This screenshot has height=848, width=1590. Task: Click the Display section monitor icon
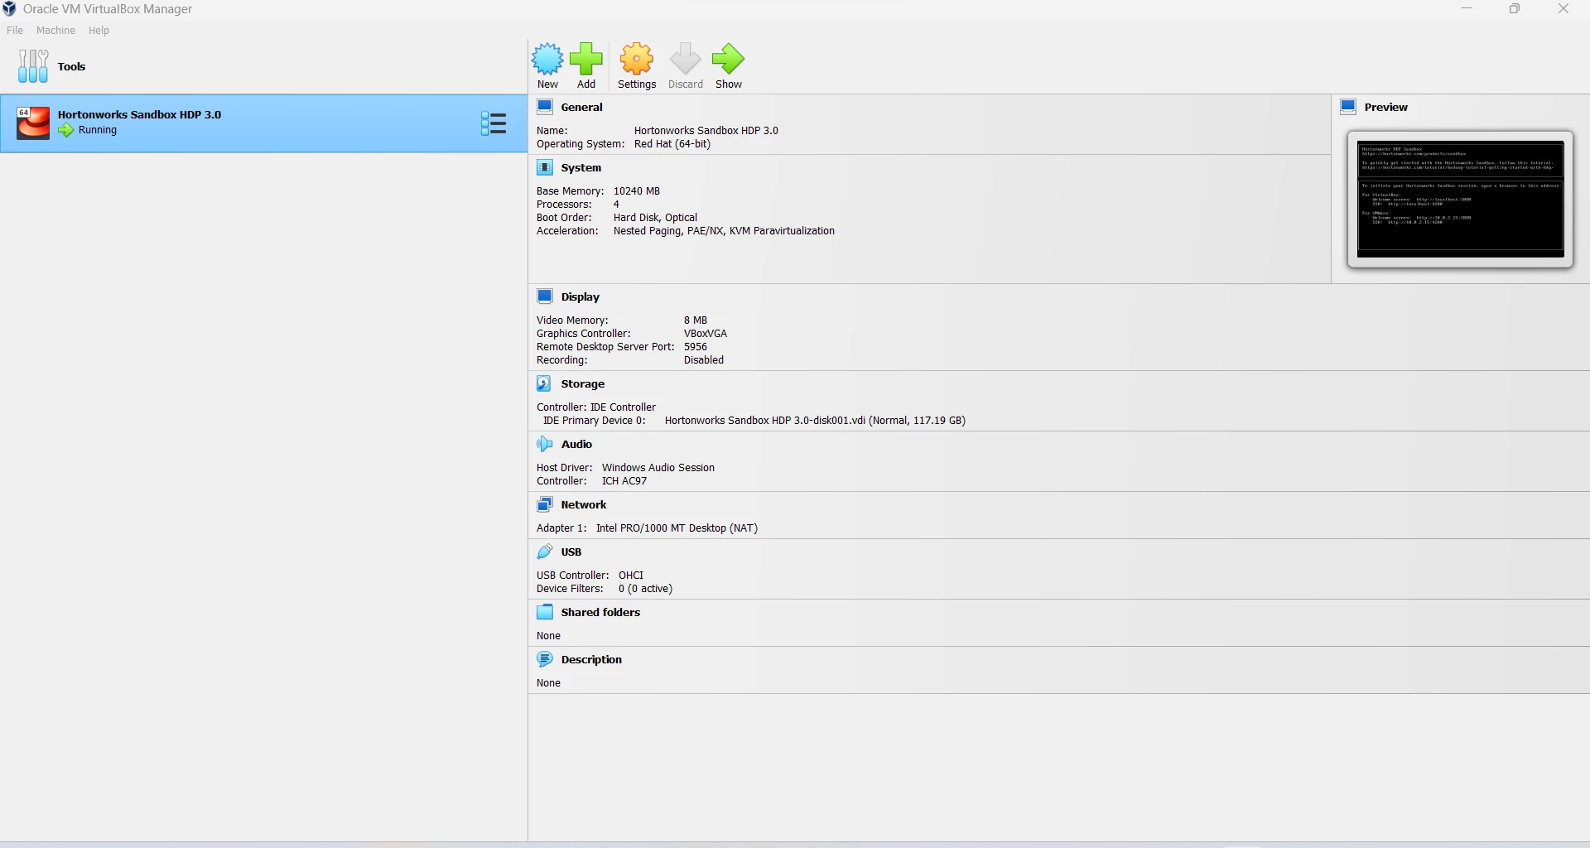[x=545, y=296]
